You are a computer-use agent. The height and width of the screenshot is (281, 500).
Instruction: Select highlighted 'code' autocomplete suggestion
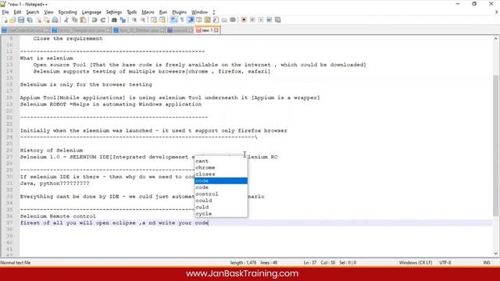[x=220, y=180]
